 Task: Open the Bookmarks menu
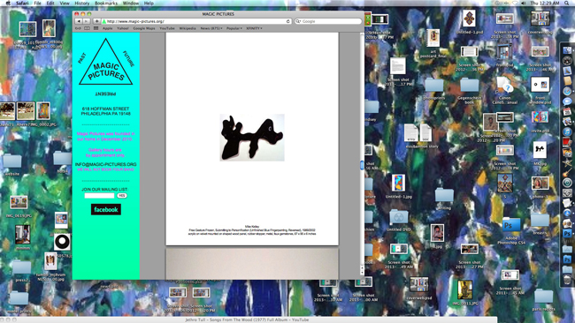pos(106,3)
